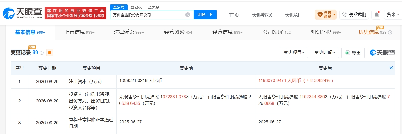Click the 投资人 change item cell in row 2
Viewport: 402px width, 134px height.
tap(91, 101)
